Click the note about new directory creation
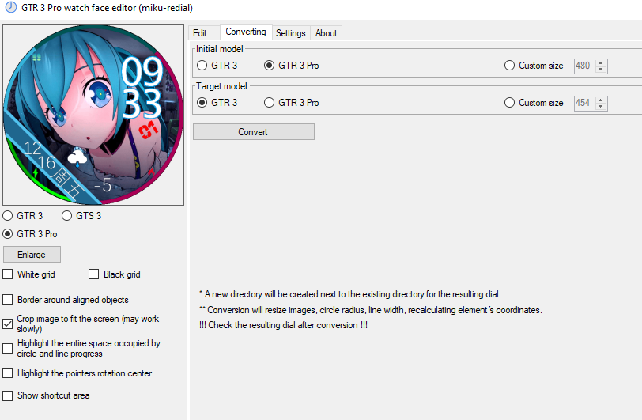Screen dimensions: 642x420 pos(350,294)
